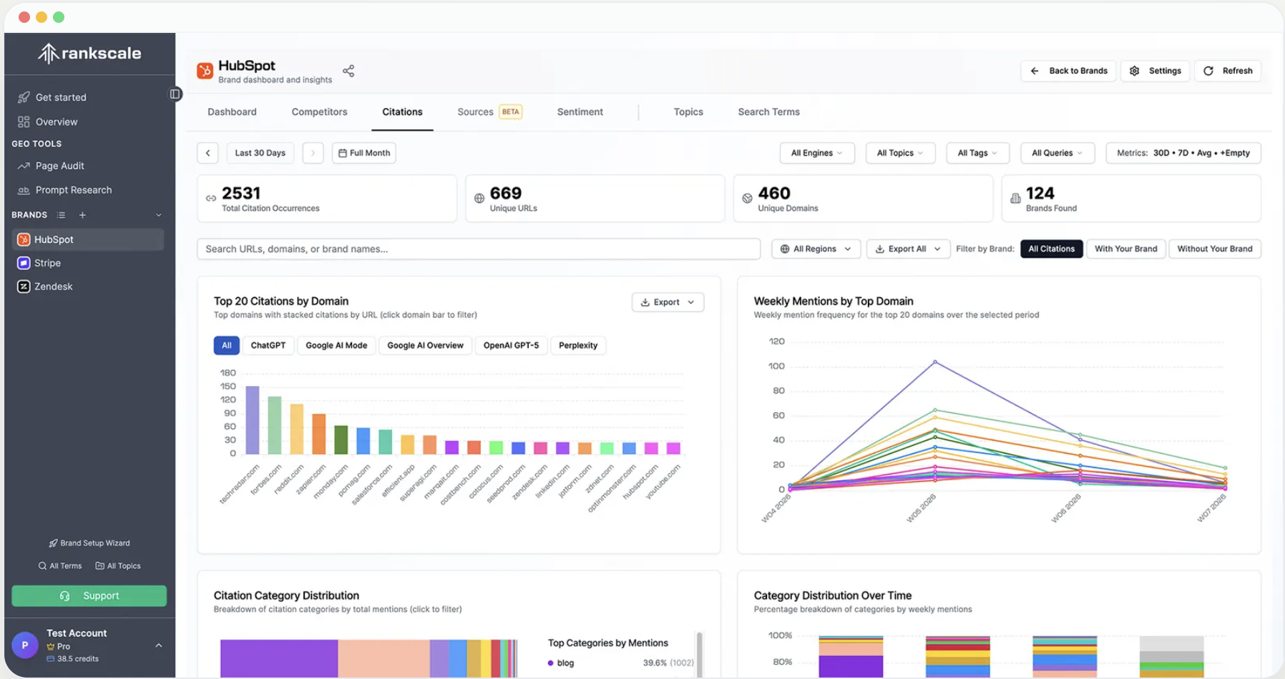Switch to the Competitors tab
1285x679 pixels.
tap(319, 112)
